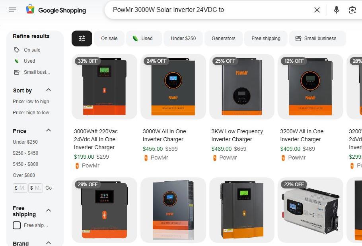Collapse the Free shipping section chevron
The width and height of the screenshot is (362, 246).
click(x=49, y=210)
